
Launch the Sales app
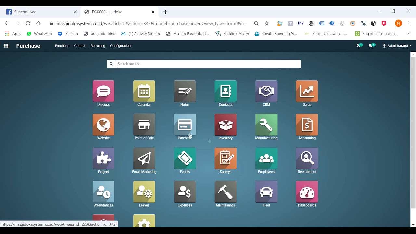click(x=307, y=91)
